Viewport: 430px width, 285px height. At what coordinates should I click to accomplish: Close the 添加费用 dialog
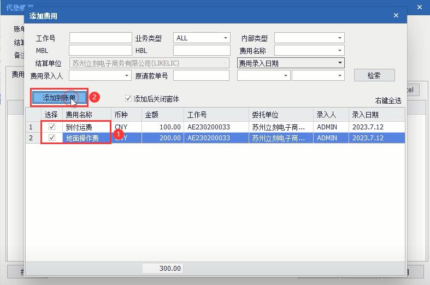(396, 16)
